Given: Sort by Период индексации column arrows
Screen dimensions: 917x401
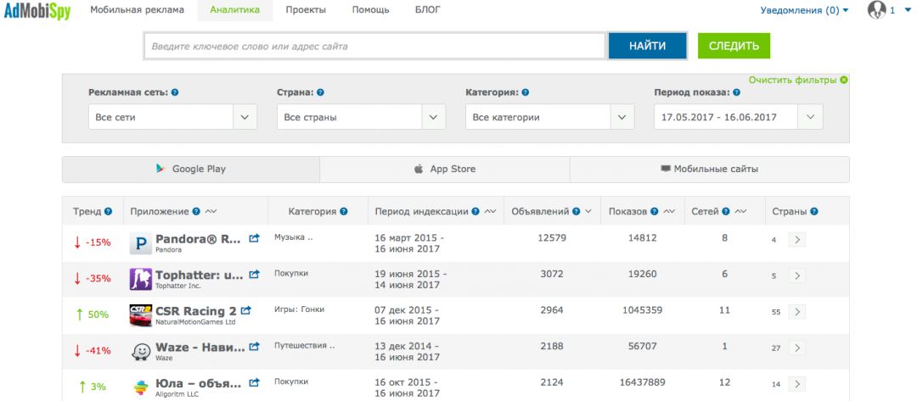Looking at the screenshot, I should [490, 212].
